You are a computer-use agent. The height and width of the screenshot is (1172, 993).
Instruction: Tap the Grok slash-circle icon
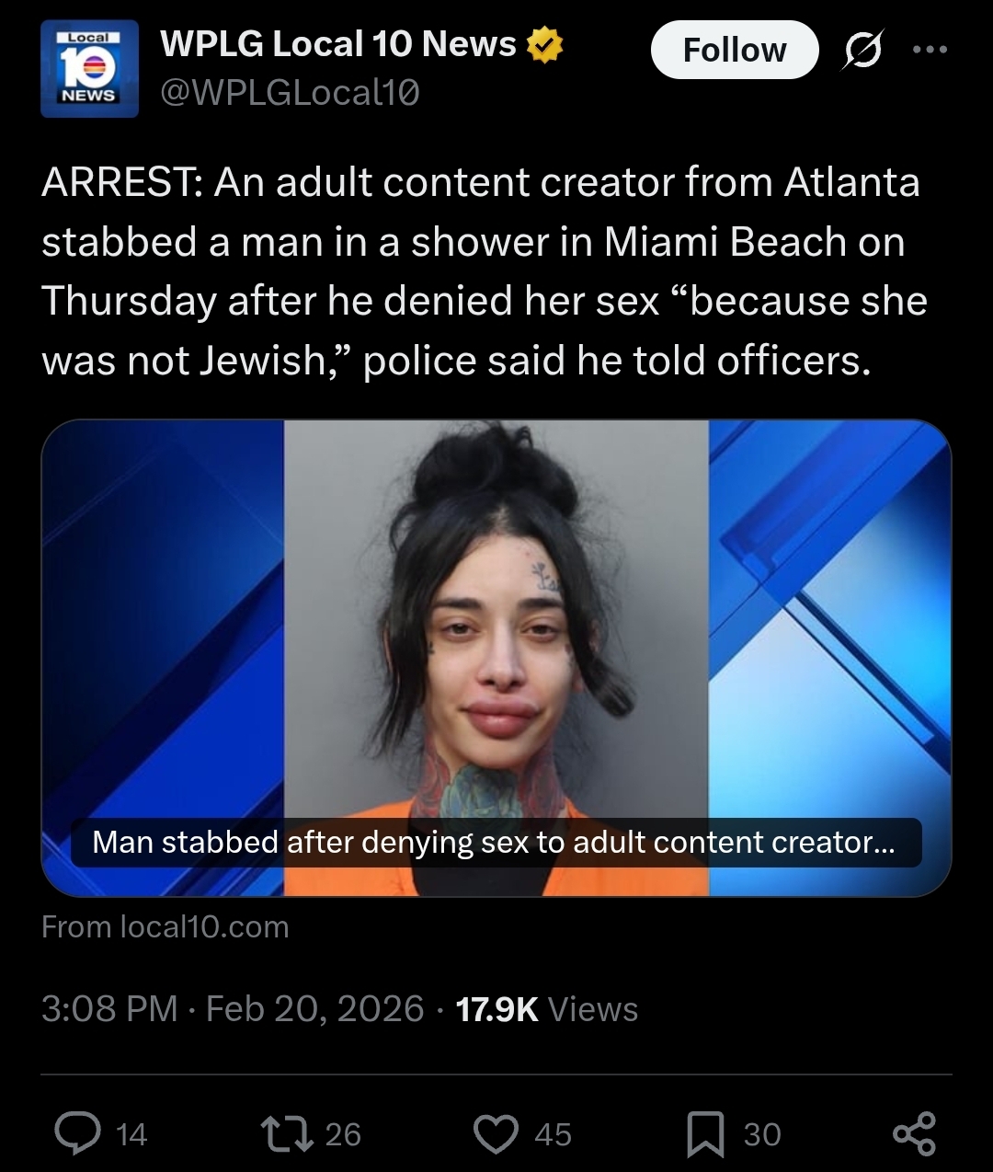863,50
